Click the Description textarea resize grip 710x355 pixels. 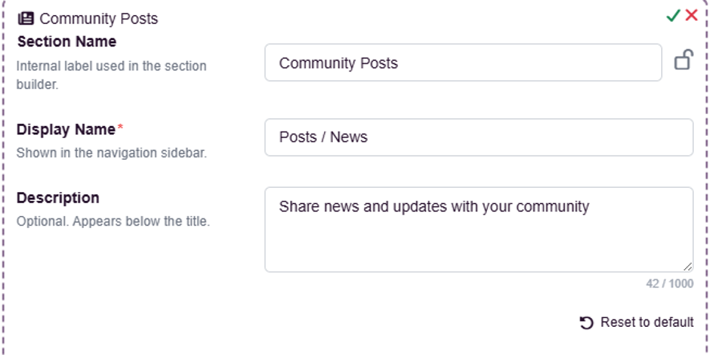(688, 267)
